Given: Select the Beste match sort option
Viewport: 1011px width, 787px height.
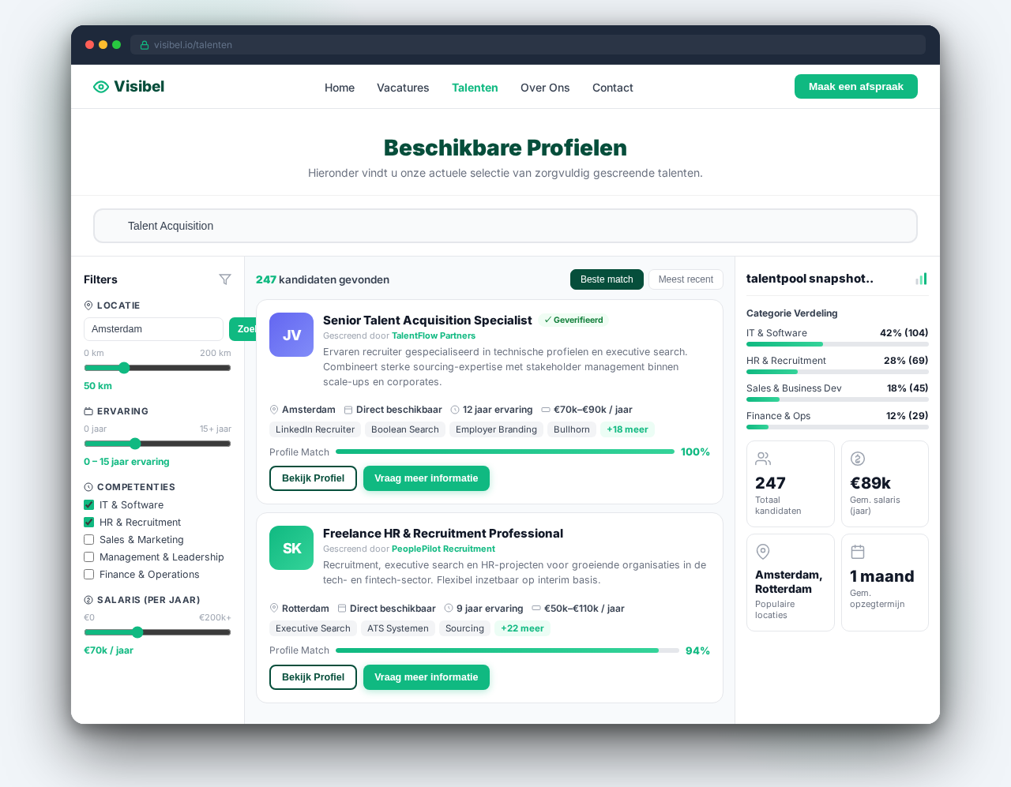Looking at the screenshot, I should 607,279.
